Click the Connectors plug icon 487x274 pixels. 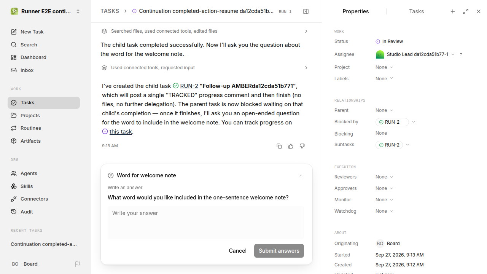coord(14,199)
